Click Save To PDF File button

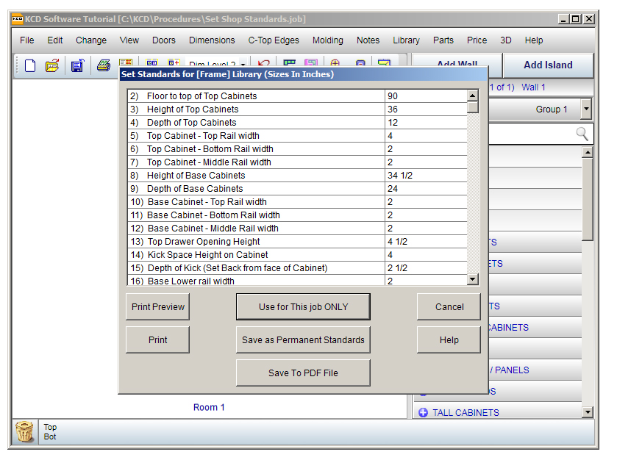click(x=303, y=373)
